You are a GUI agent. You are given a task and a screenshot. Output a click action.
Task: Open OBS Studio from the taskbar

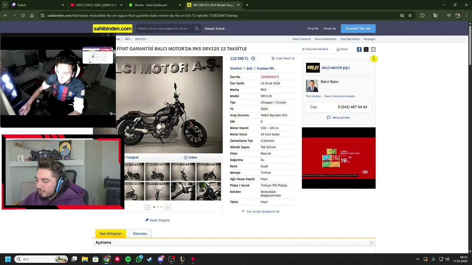coord(171,259)
